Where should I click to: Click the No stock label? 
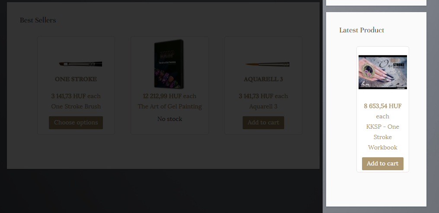click(x=170, y=119)
